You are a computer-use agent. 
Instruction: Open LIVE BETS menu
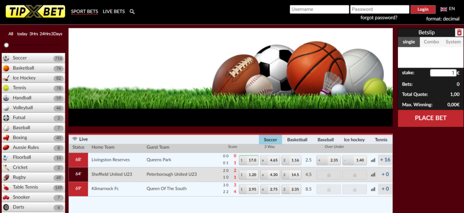pyautogui.click(x=114, y=11)
